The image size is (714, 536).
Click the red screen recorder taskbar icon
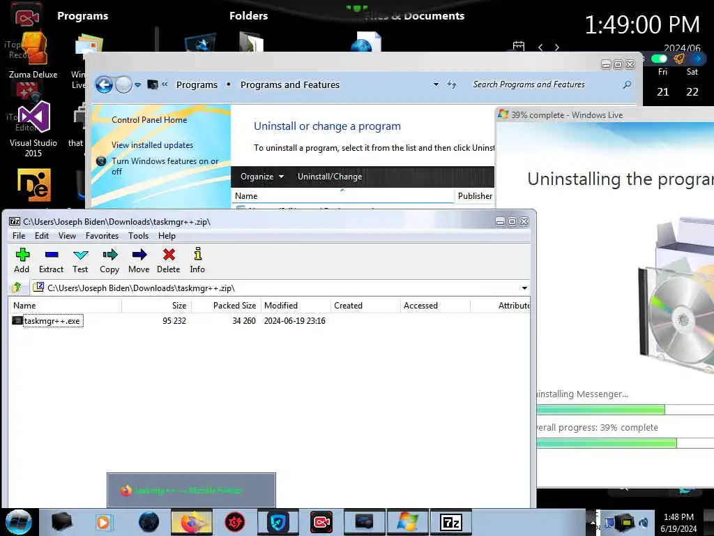tap(321, 522)
